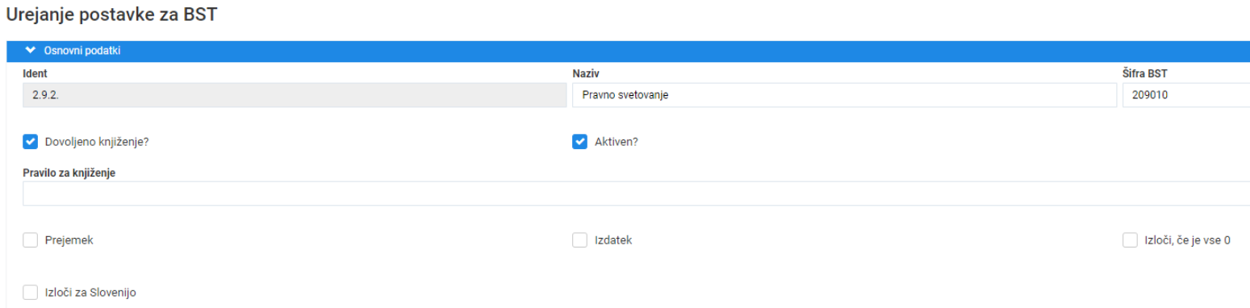Image resolution: width=1250 pixels, height=308 pixels.
Task: Click the 'Prejemek' label text
Action: tap(69, 240)
